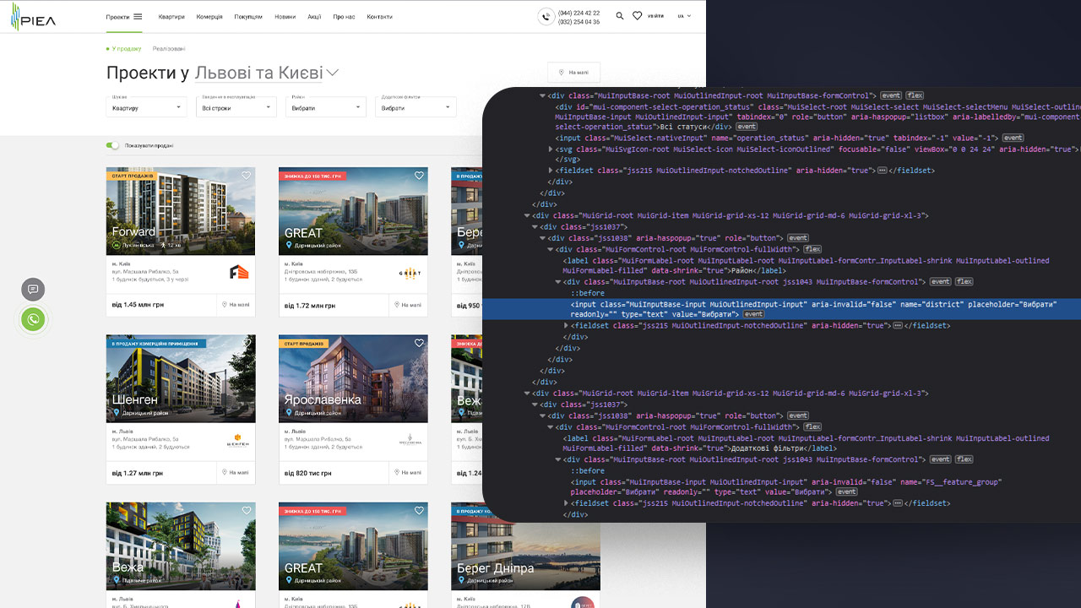Click heart icon on the Ярославенка card
This screenshot has height=608, width=1081.
pos(419,344)
